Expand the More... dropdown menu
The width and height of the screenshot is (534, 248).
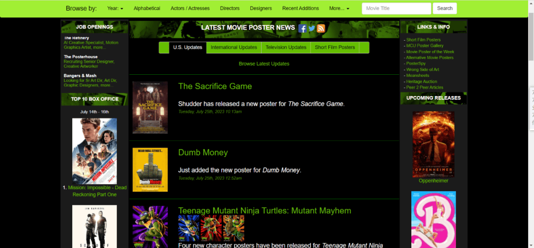[339, 8]
